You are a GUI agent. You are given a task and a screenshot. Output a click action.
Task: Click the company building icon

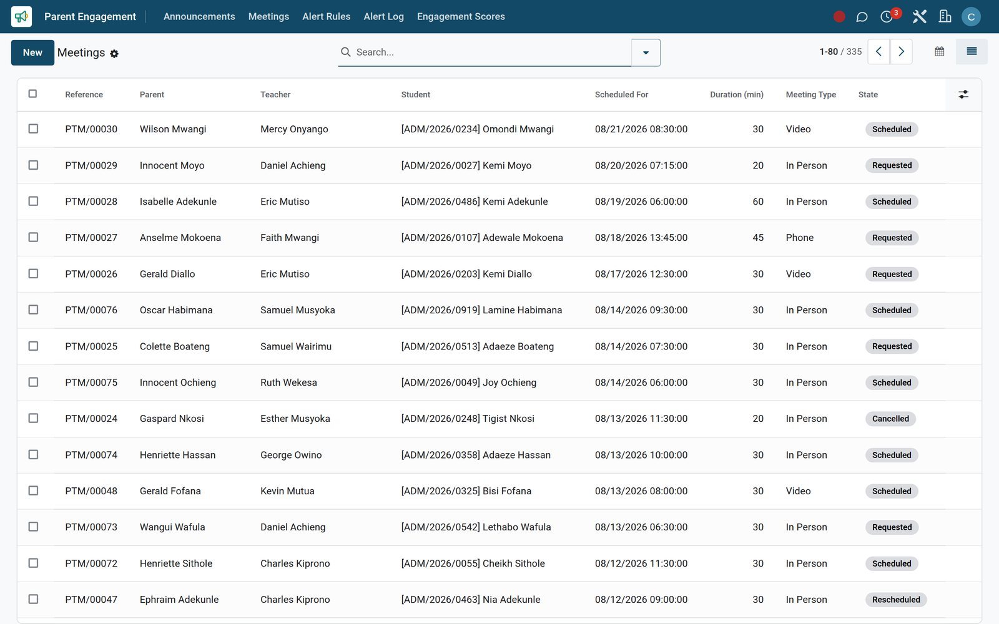coord(945,17)
